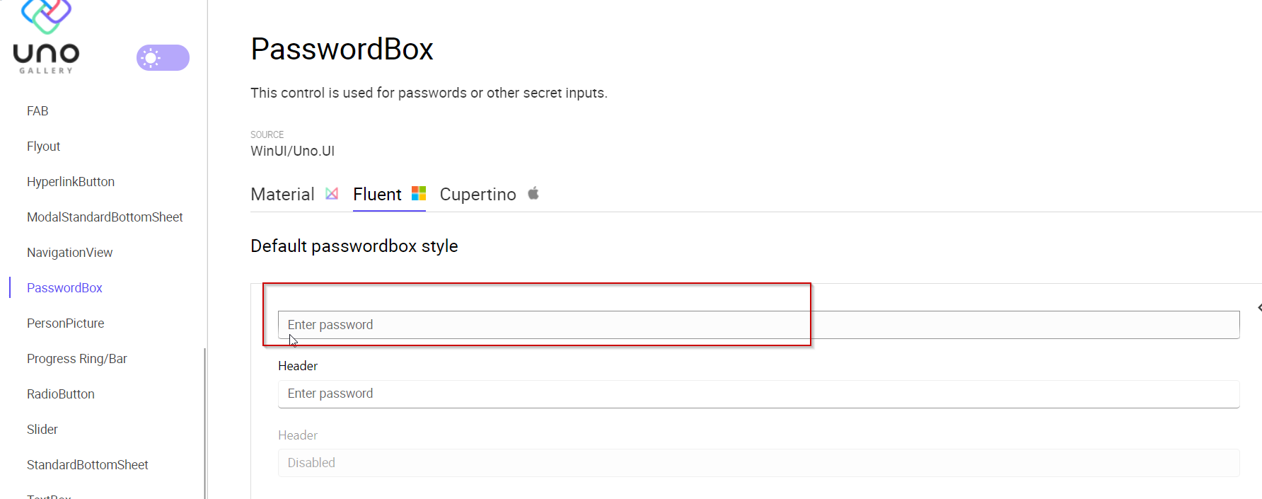Open the FAB control page
1262x499 pixels.
tap(37, 110)
